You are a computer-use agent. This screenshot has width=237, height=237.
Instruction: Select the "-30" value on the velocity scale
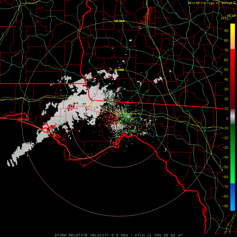click(225, 148)
